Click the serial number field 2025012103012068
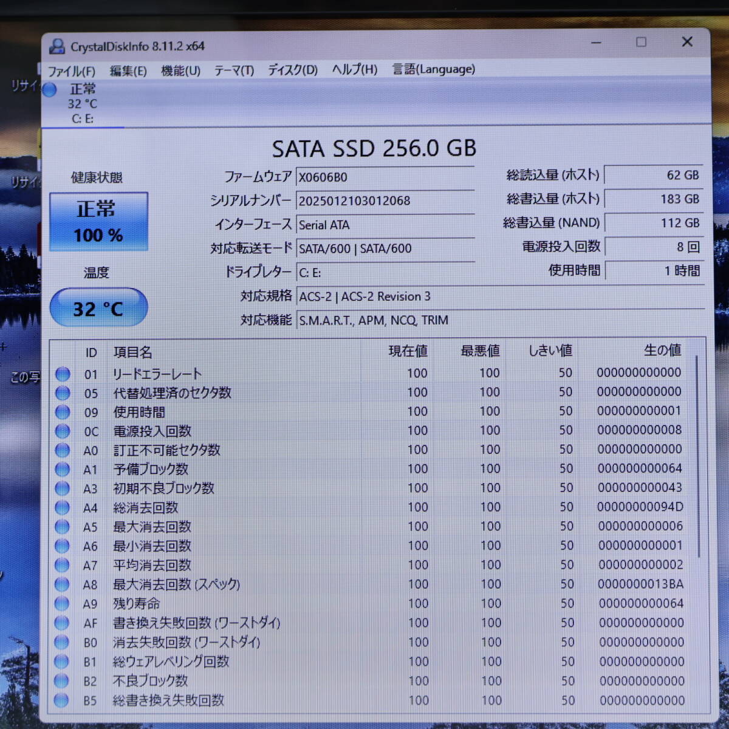The image size is (729, 729). coord(385,201)
